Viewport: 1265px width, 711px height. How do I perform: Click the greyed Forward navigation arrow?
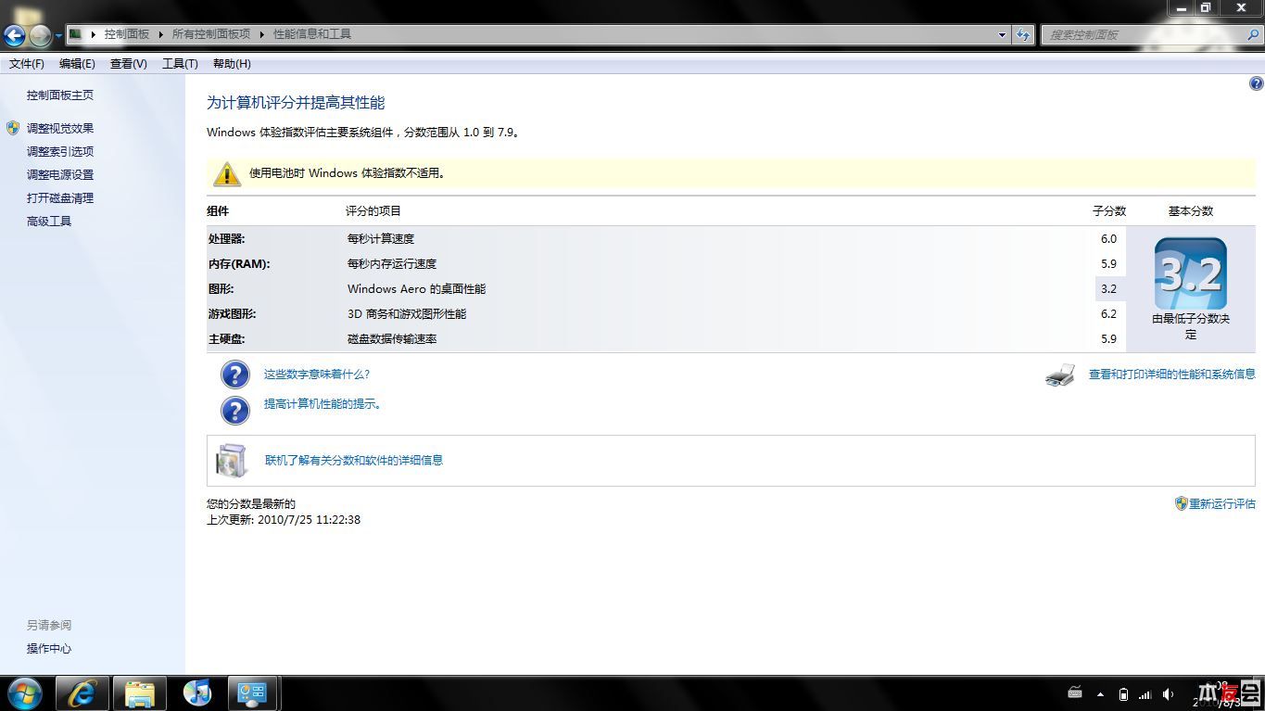point(40,35)
